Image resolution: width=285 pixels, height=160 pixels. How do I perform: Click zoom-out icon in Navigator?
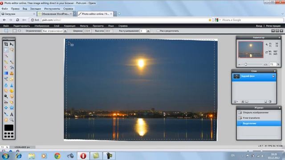239,64
